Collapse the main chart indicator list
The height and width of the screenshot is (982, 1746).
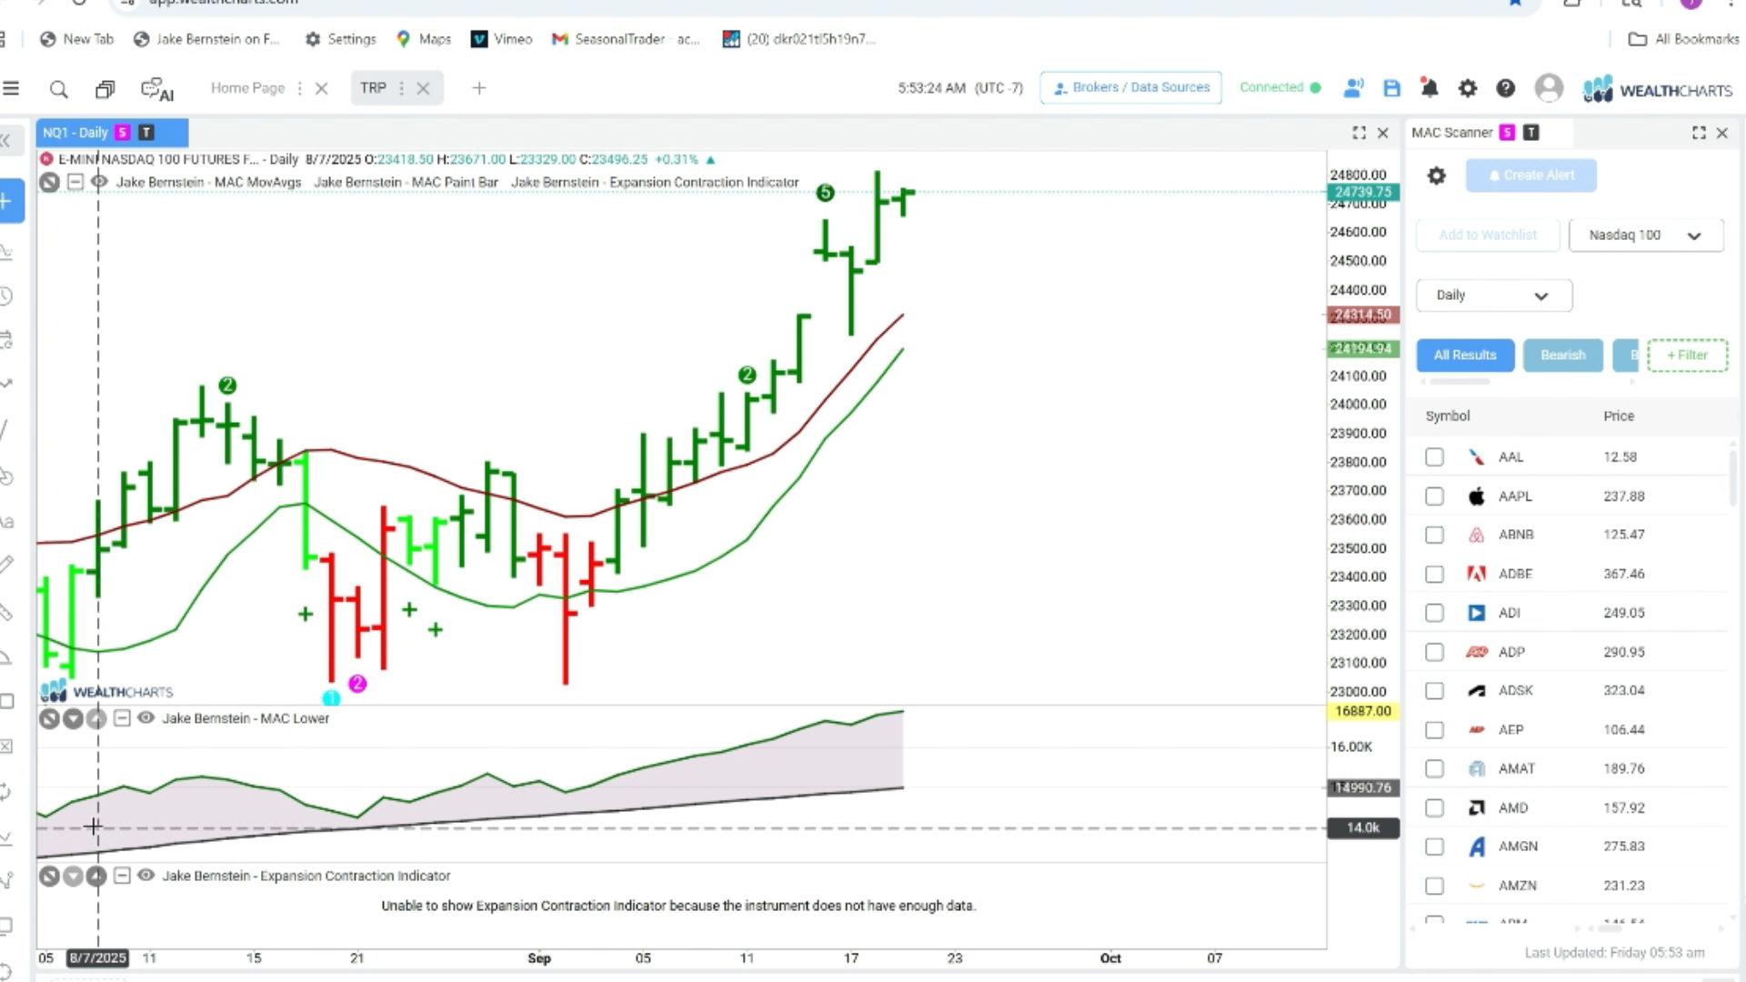[75, 182]
